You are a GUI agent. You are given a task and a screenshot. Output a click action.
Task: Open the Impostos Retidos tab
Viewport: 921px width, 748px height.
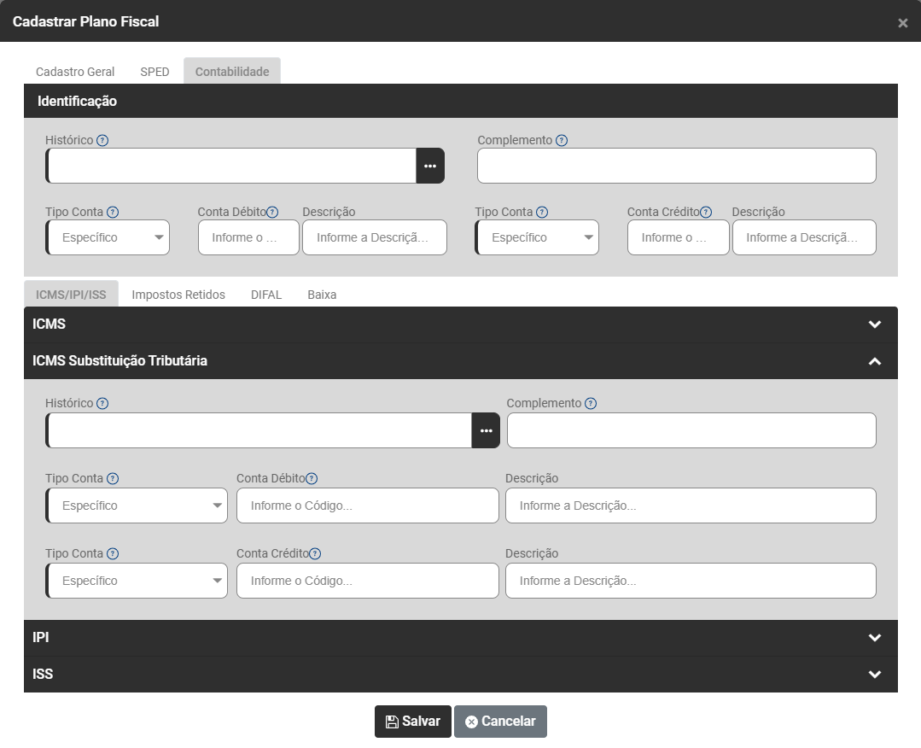(178, 295)
